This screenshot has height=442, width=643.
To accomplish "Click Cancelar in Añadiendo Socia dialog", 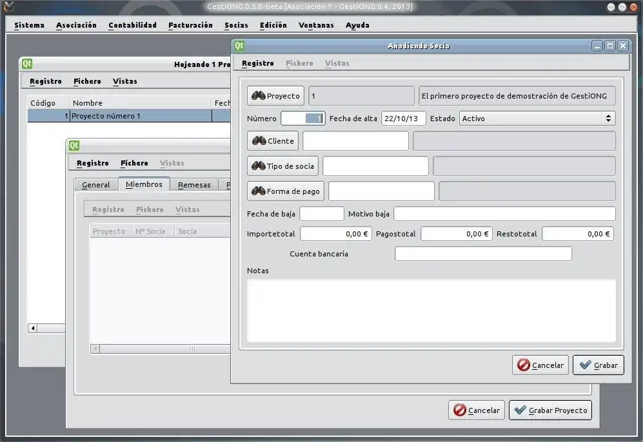I will point(540,365).
